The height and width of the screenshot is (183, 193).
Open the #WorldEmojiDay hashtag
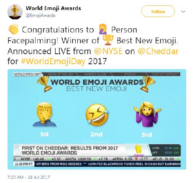[x=53, y=61]
